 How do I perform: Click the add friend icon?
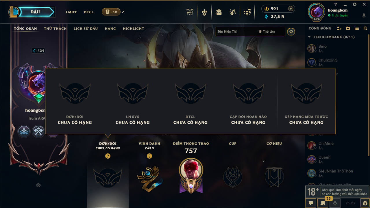coord(339,28)
